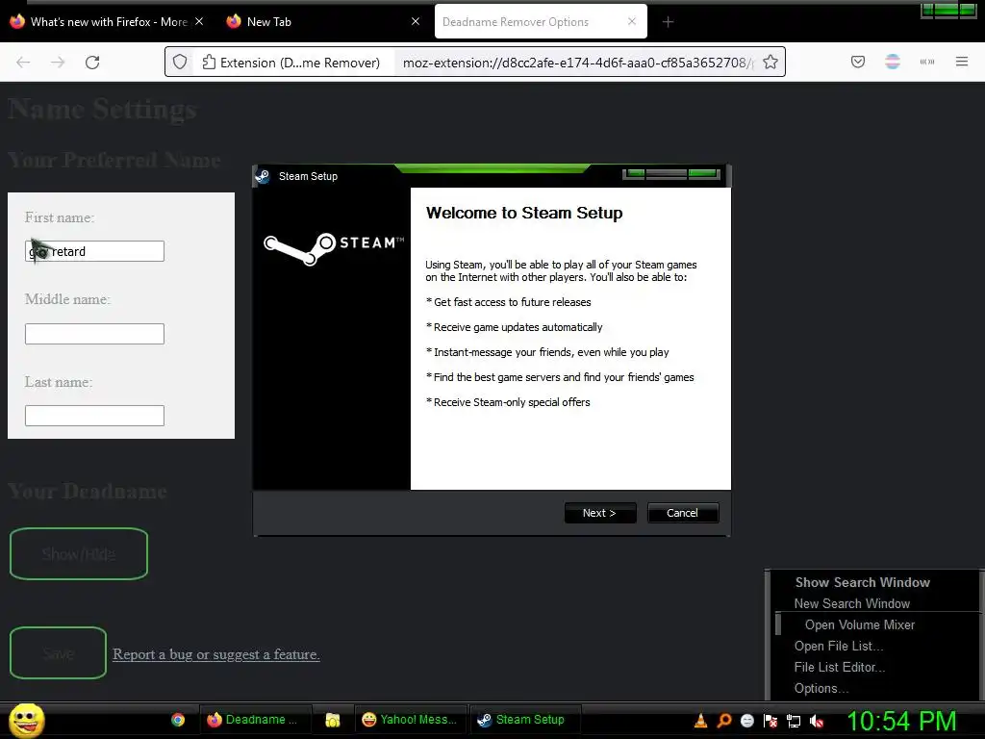
Task: Open a new tab with the plus button
Action: (x=668, y=22)
